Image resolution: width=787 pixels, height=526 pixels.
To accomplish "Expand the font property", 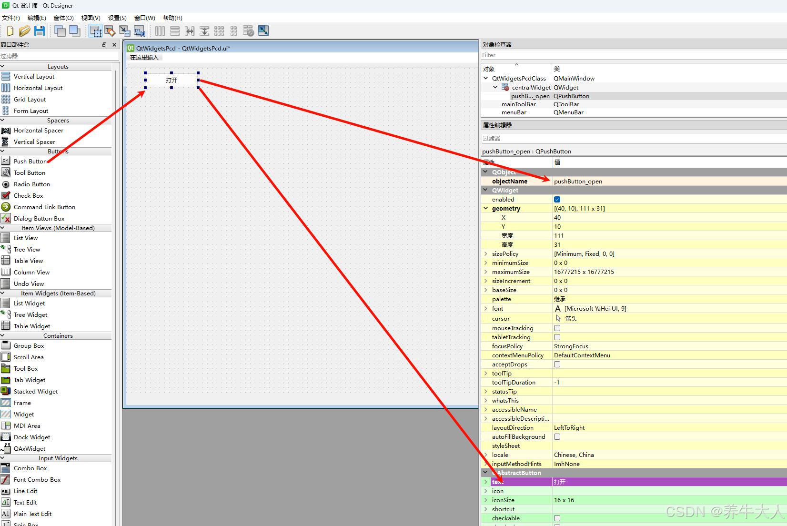I will [x=486, y=308].
